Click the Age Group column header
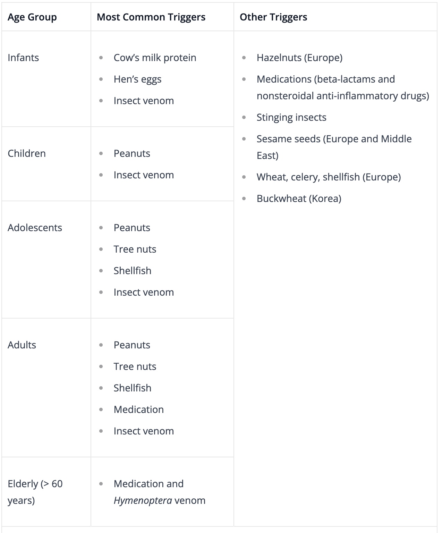The width and height of the screenshot is (442, 533). [x=32, y=17]
